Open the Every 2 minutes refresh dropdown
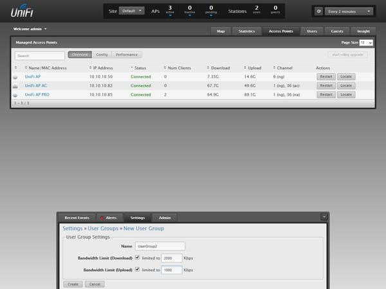Screen dimensions: 386x289 349,12
